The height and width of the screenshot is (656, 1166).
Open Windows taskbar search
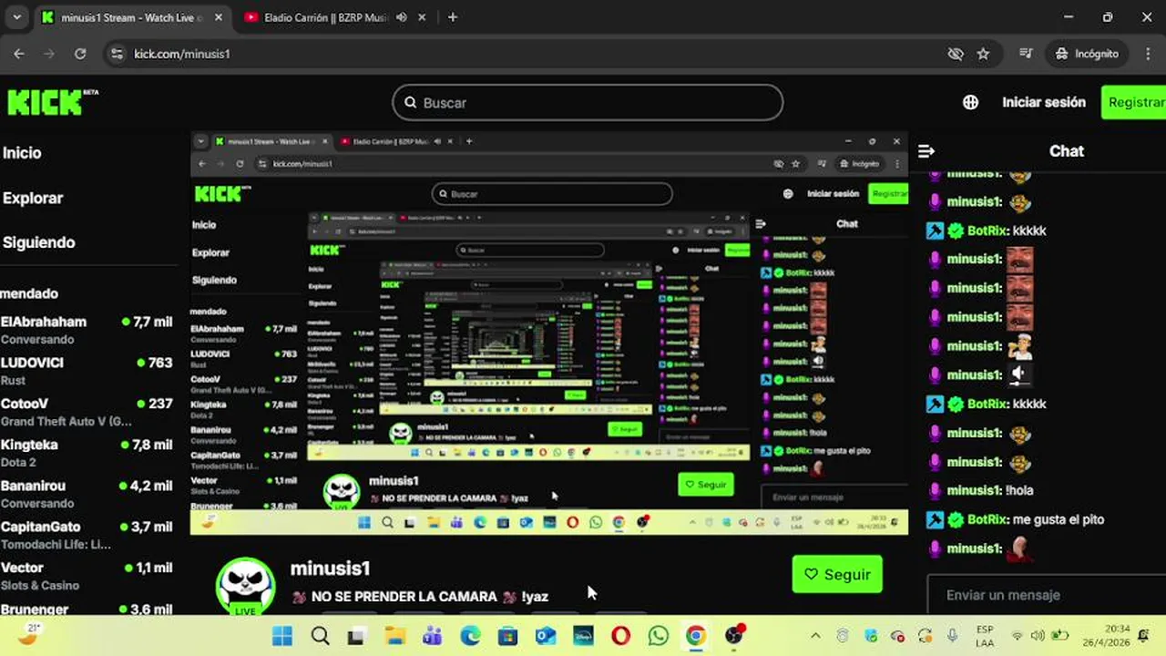click(320, 636)
